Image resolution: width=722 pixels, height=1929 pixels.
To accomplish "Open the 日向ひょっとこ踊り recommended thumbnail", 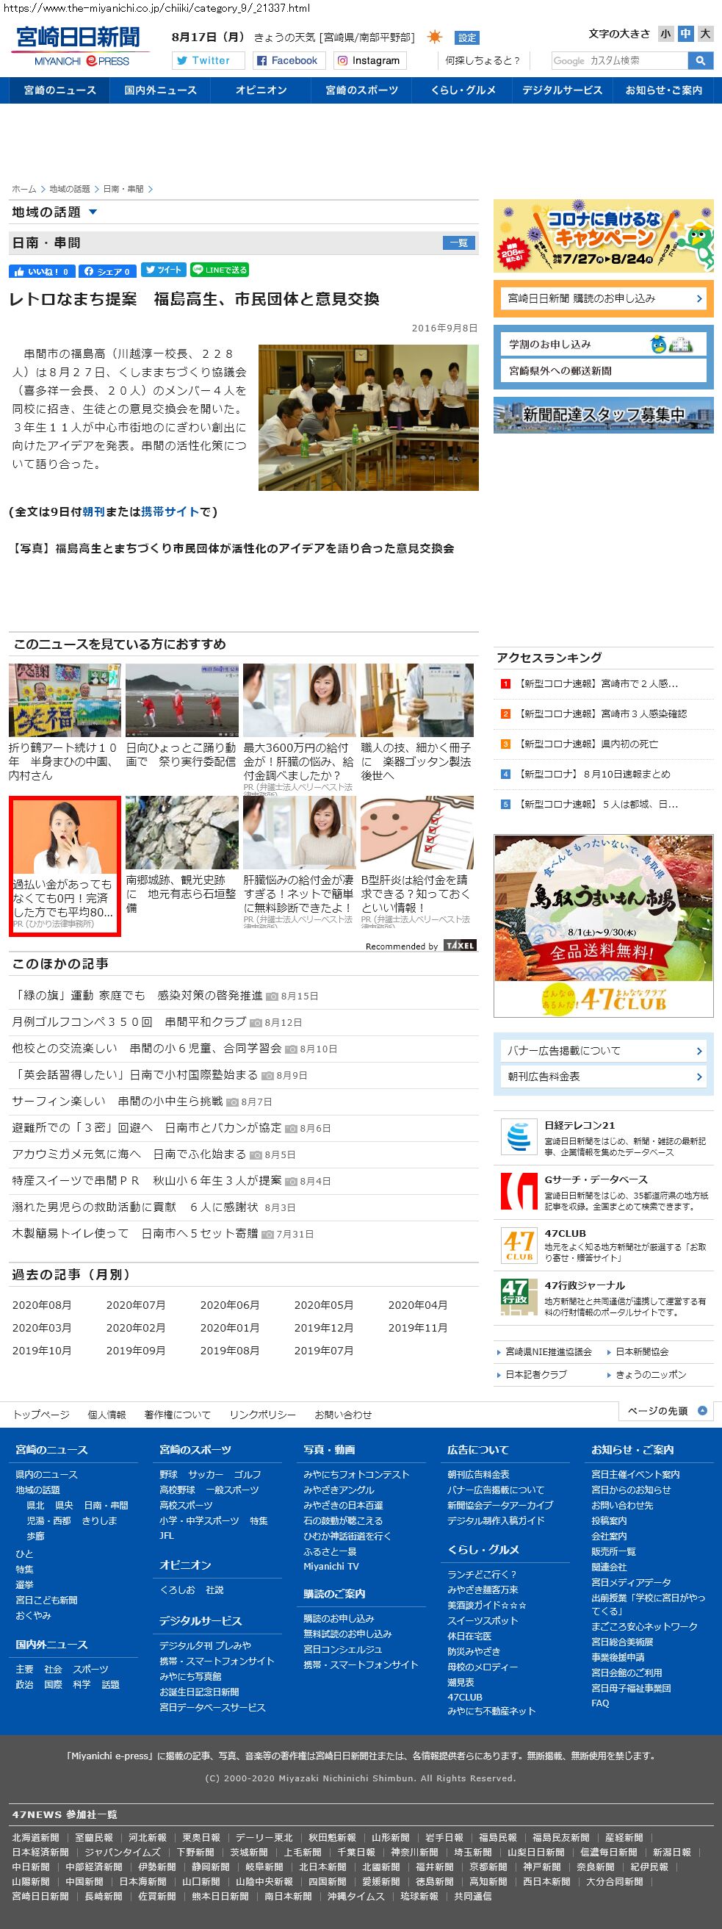I will [182, 700].
